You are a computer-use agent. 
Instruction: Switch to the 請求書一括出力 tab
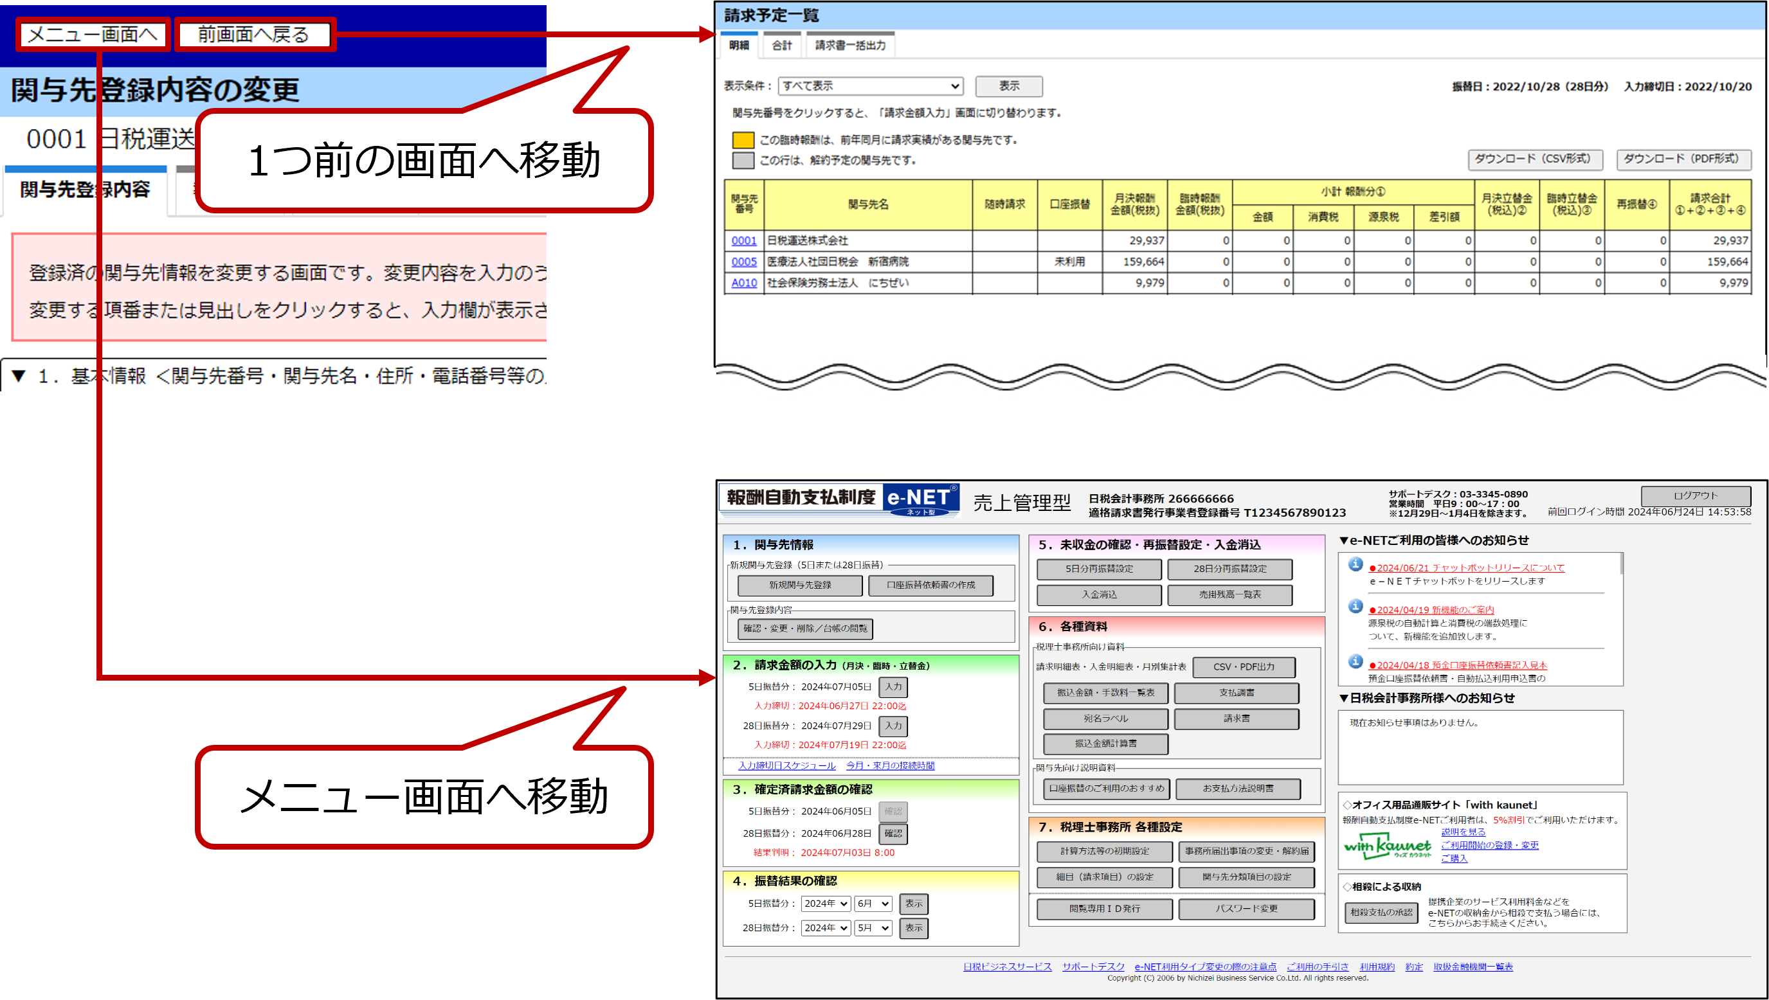(850, 46)
